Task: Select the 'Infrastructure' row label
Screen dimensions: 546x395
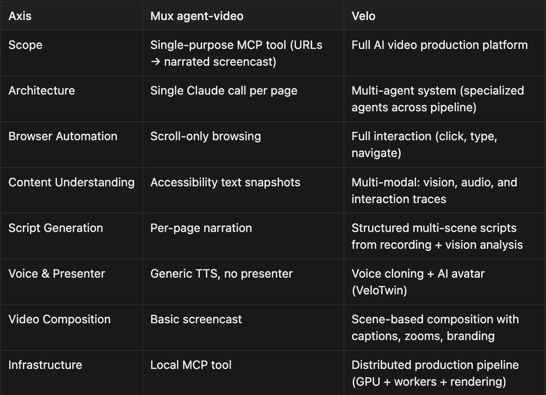Action: point(45,365)
